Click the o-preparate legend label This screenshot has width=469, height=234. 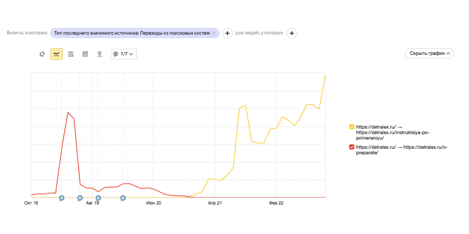pyautogui.click(x=402, y=150)
